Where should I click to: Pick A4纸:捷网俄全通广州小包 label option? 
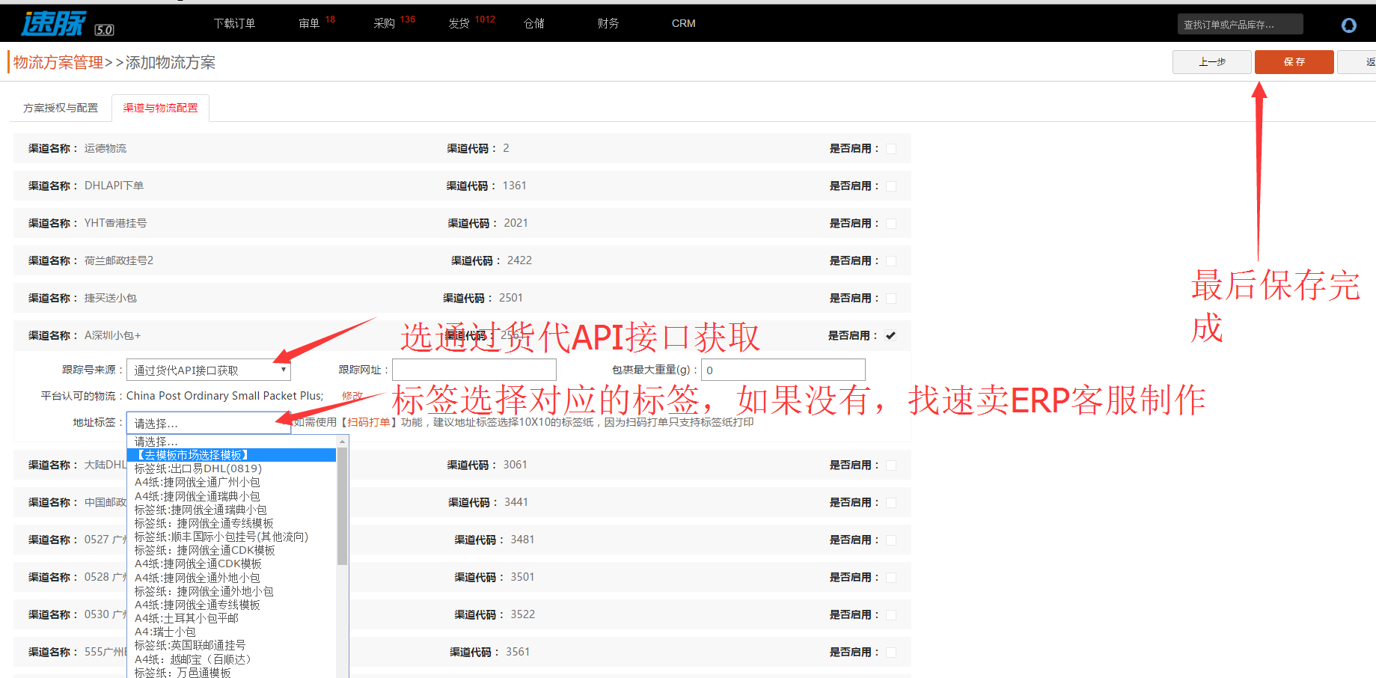tap(232, 482)
